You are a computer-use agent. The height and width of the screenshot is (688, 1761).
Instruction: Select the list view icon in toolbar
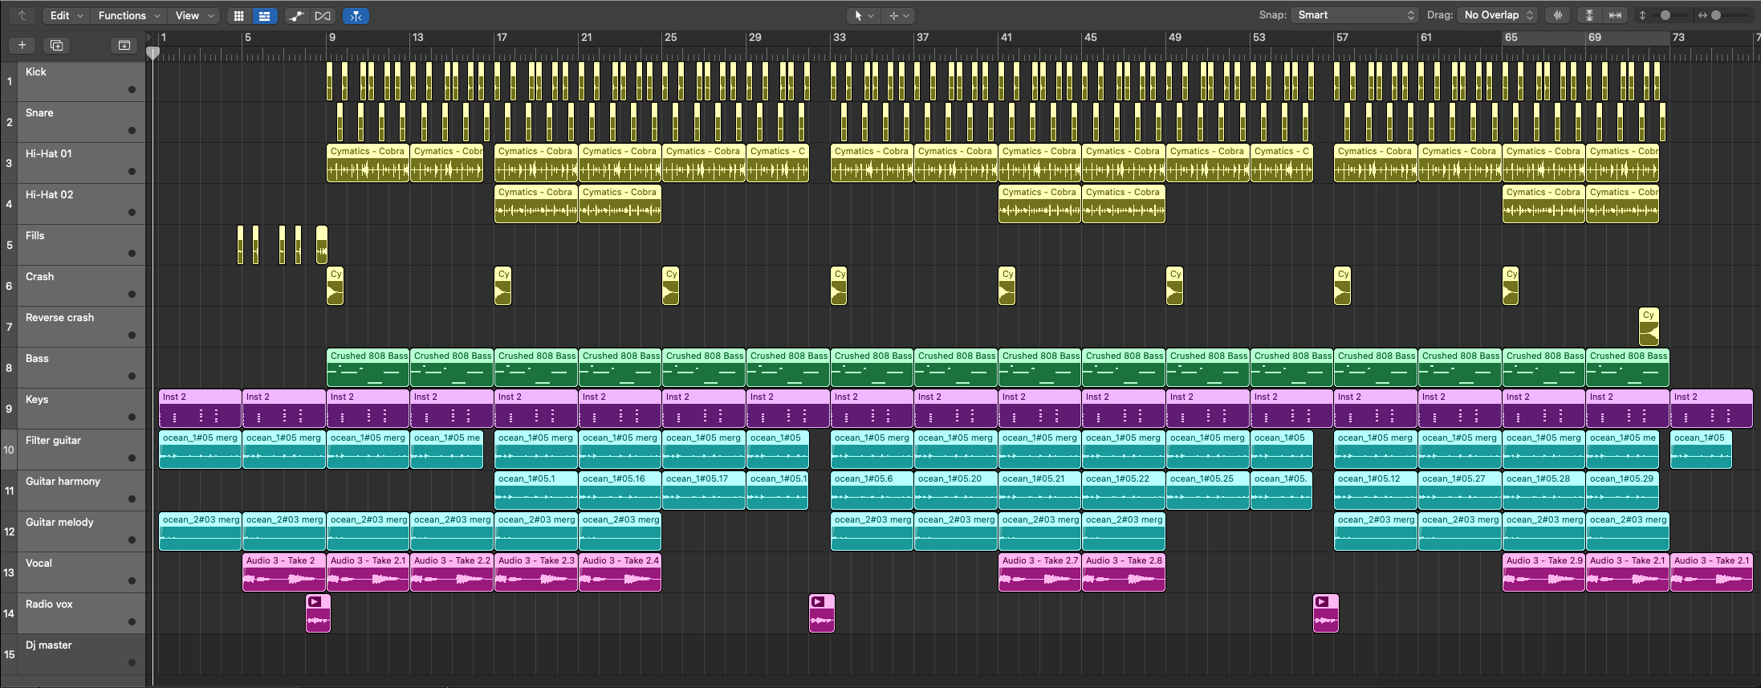pyautogui.click(x=264, y=15)
